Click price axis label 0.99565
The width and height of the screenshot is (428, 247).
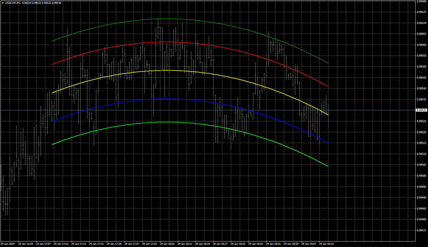(x=421, y=34)
